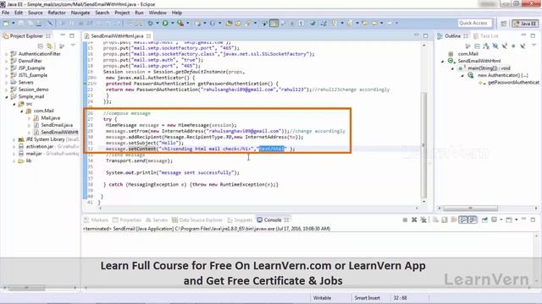Minimize the Project Explorer panel
This screenshot has height=304, width=542.
click(x=63, y=35)
